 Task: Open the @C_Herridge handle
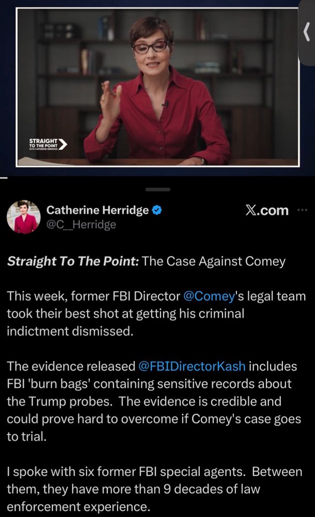(x=81, y=224)
